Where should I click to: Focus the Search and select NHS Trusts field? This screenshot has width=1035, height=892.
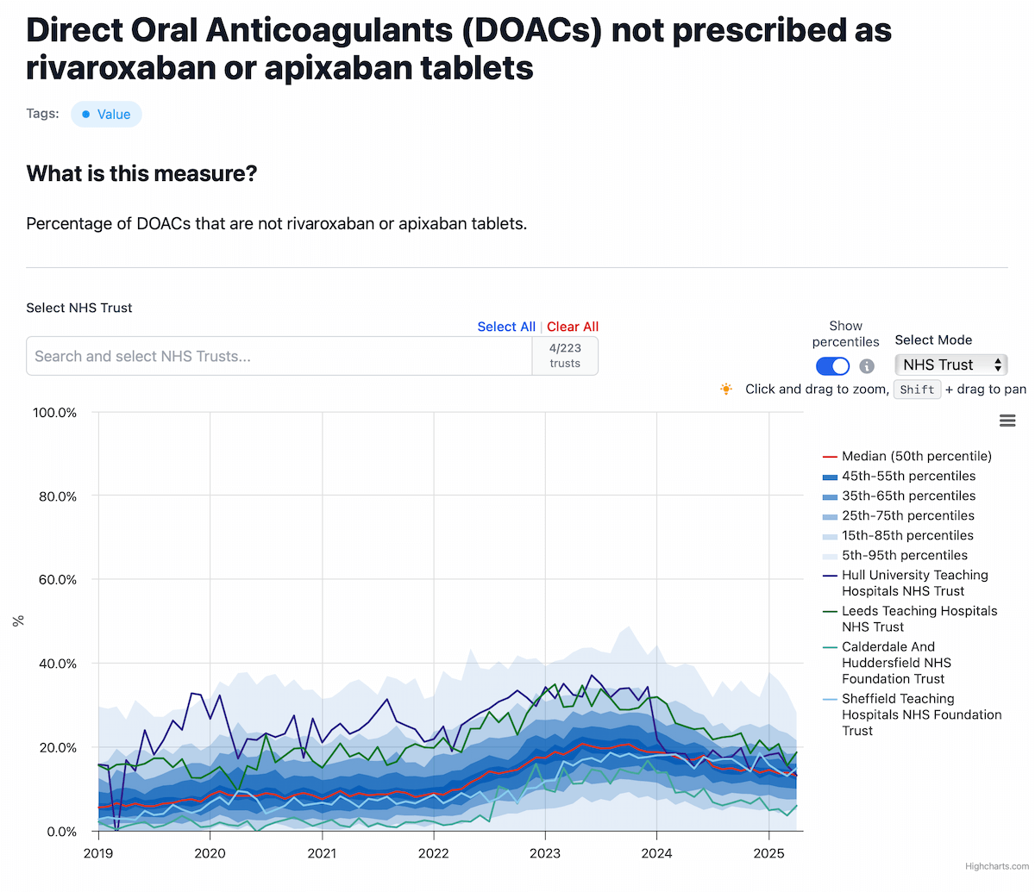pos(279,356)
